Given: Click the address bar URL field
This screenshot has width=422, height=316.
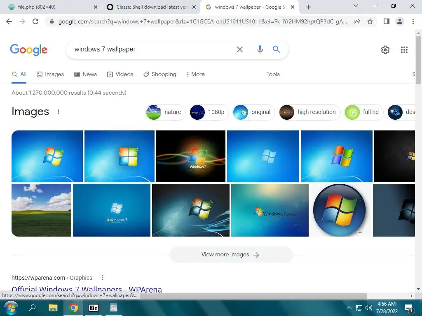Looking at the screenshot, I should pos(202,21).
